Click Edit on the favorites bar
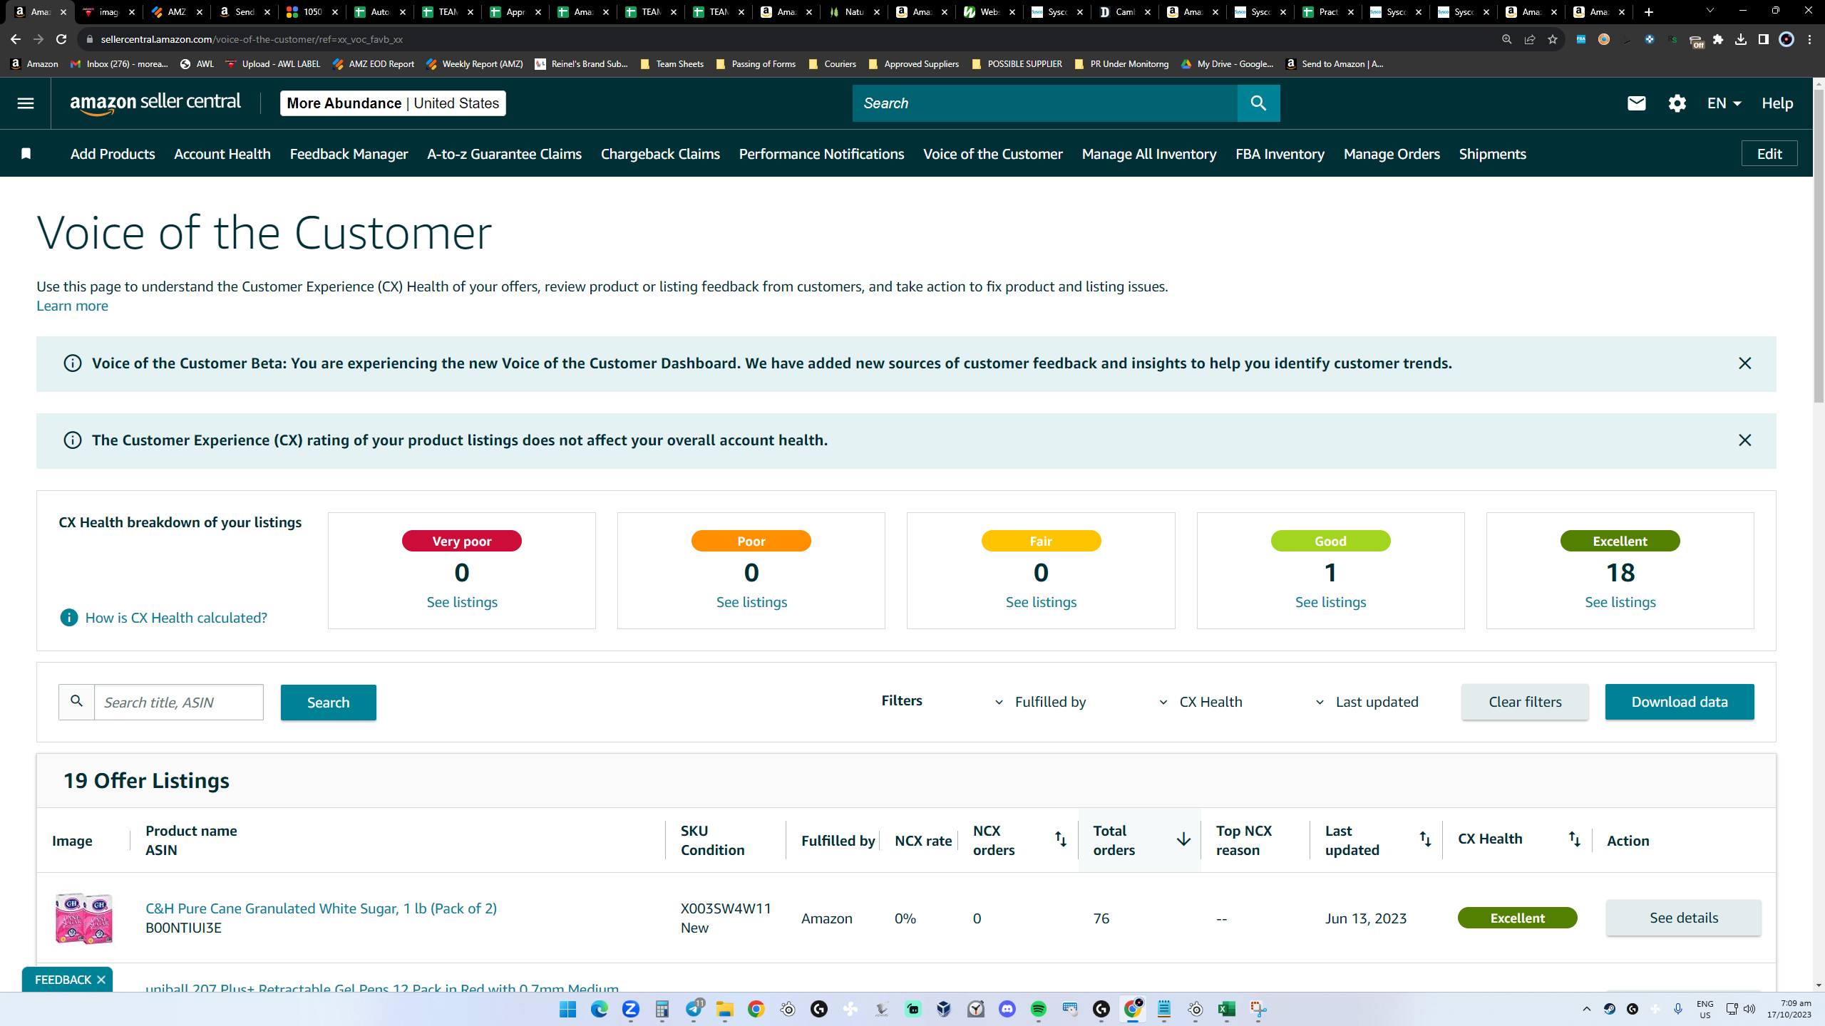 pyautogui.click(x=1769, y=154)
